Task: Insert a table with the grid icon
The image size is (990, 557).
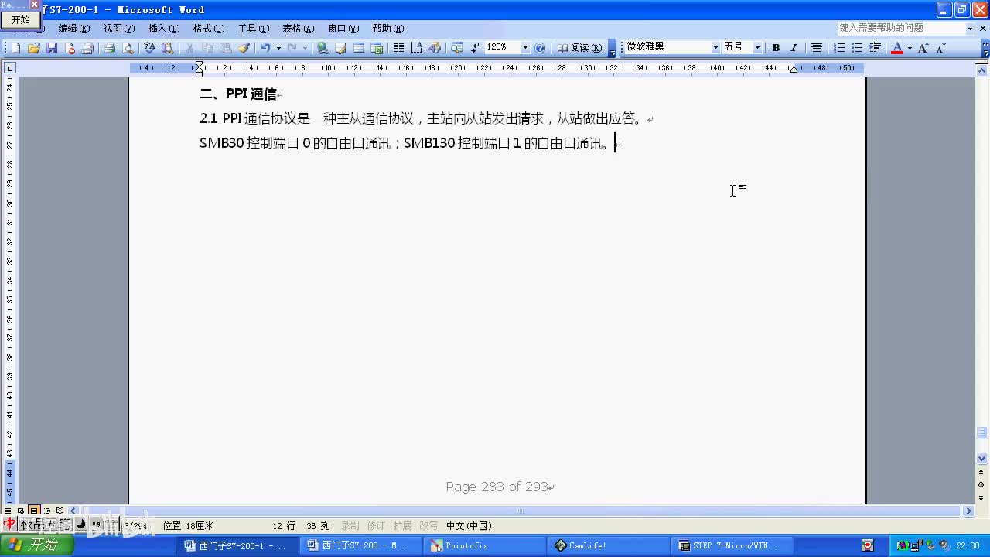Action: (359, 48)
